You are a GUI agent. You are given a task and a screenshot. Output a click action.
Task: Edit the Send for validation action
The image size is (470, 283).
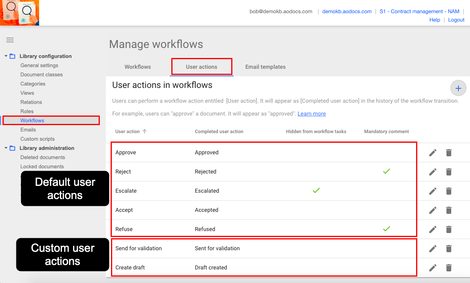(x=432, y=249)
